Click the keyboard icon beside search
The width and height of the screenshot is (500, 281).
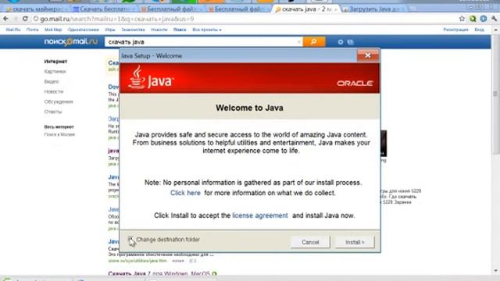pyautogui.click(x=350, y=42)
